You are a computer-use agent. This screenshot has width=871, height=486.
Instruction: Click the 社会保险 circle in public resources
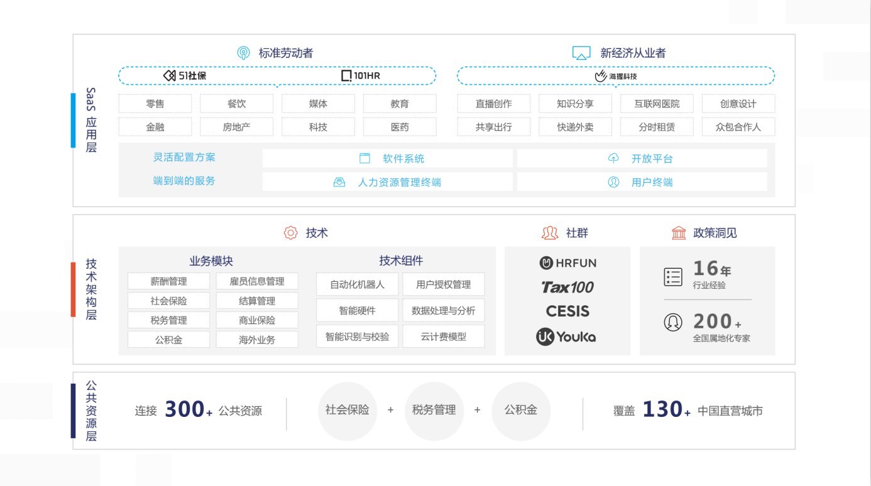(348, 411)
